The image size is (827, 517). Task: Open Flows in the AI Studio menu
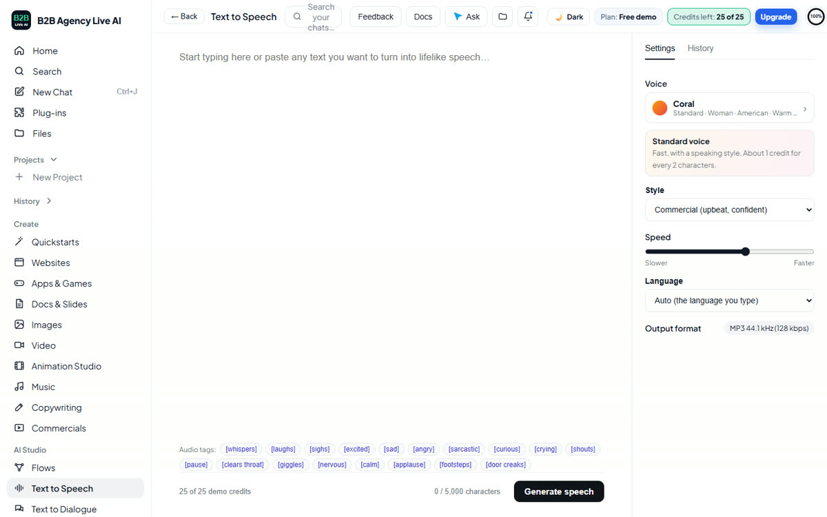43,467
